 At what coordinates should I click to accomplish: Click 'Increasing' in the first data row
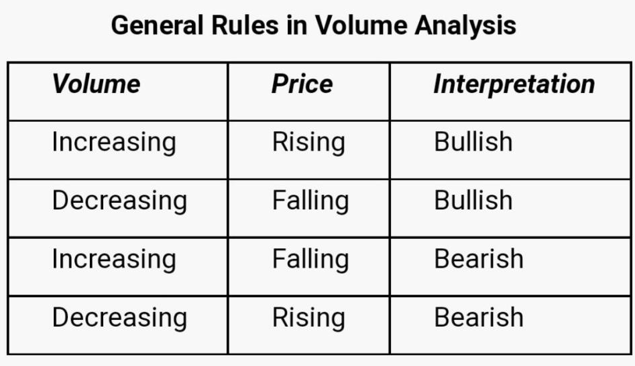point(113,143)
